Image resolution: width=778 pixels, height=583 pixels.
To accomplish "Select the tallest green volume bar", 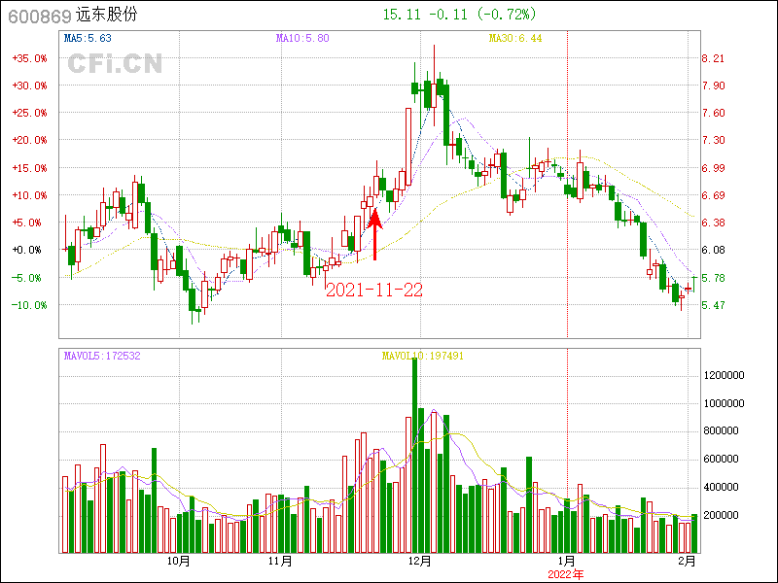I will coord(414,455).
